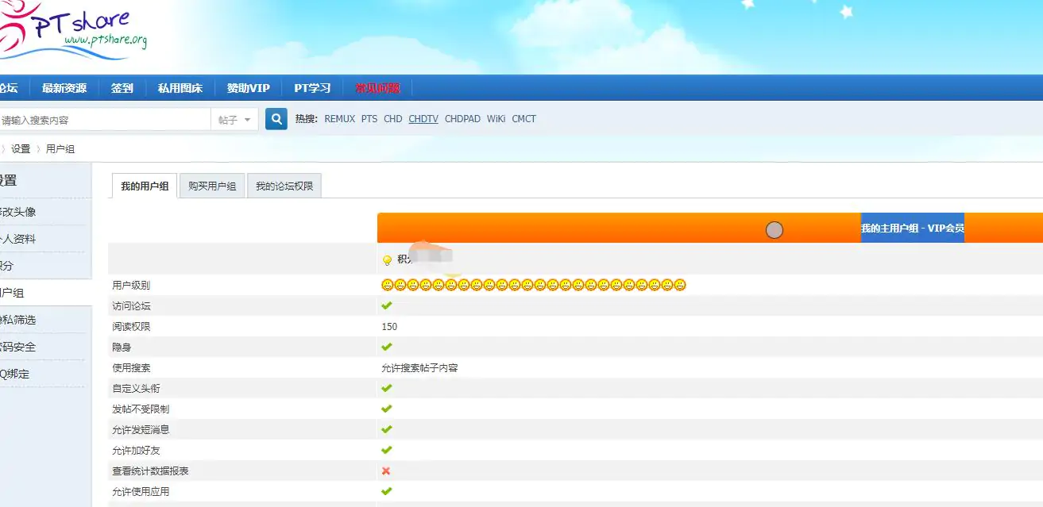Image resolution: width=1043 pixels, height=507 pixels.
Task: Click the blue search magnifier button
Action: 276,119
